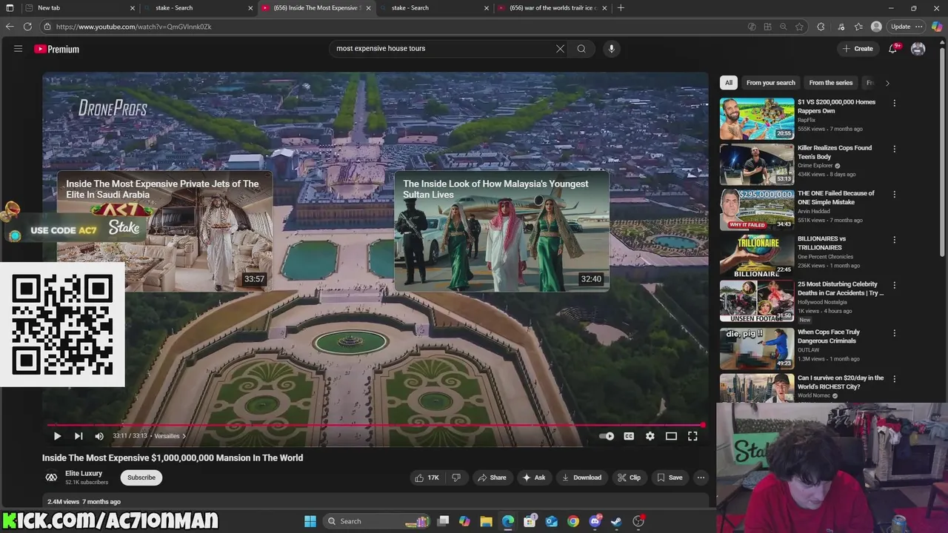This screenshot has width=948, height=533.
Task: Click the Ask AI button
Action: [x=534, y=477]
